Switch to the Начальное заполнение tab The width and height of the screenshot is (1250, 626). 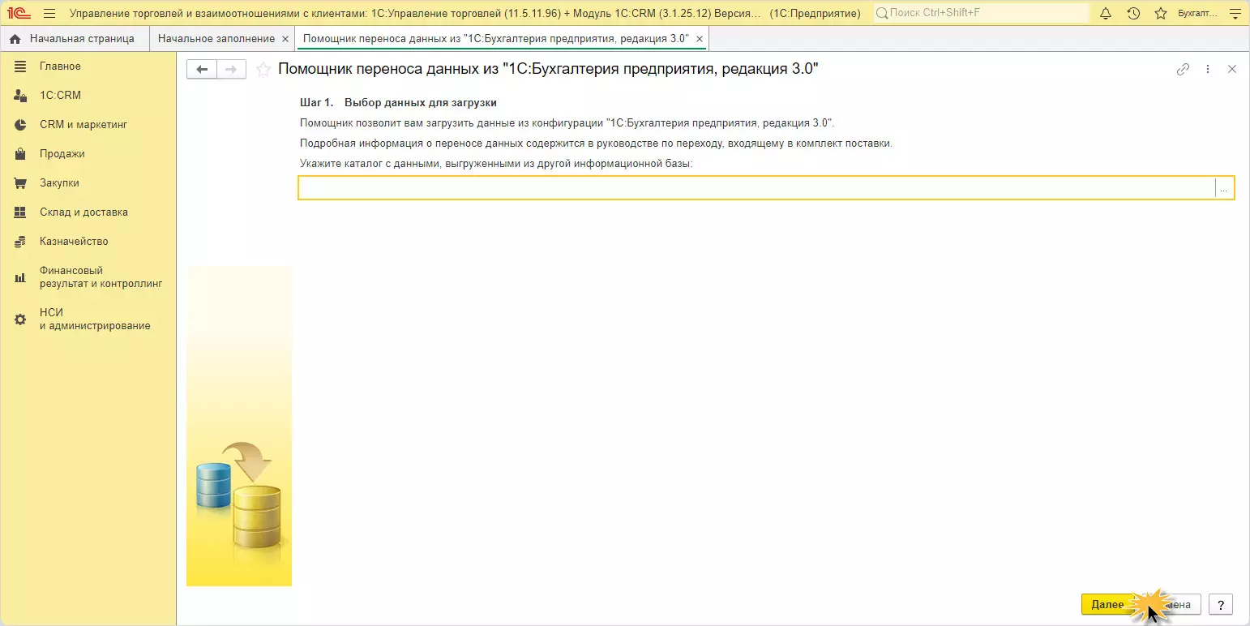(x=216, y=39)
